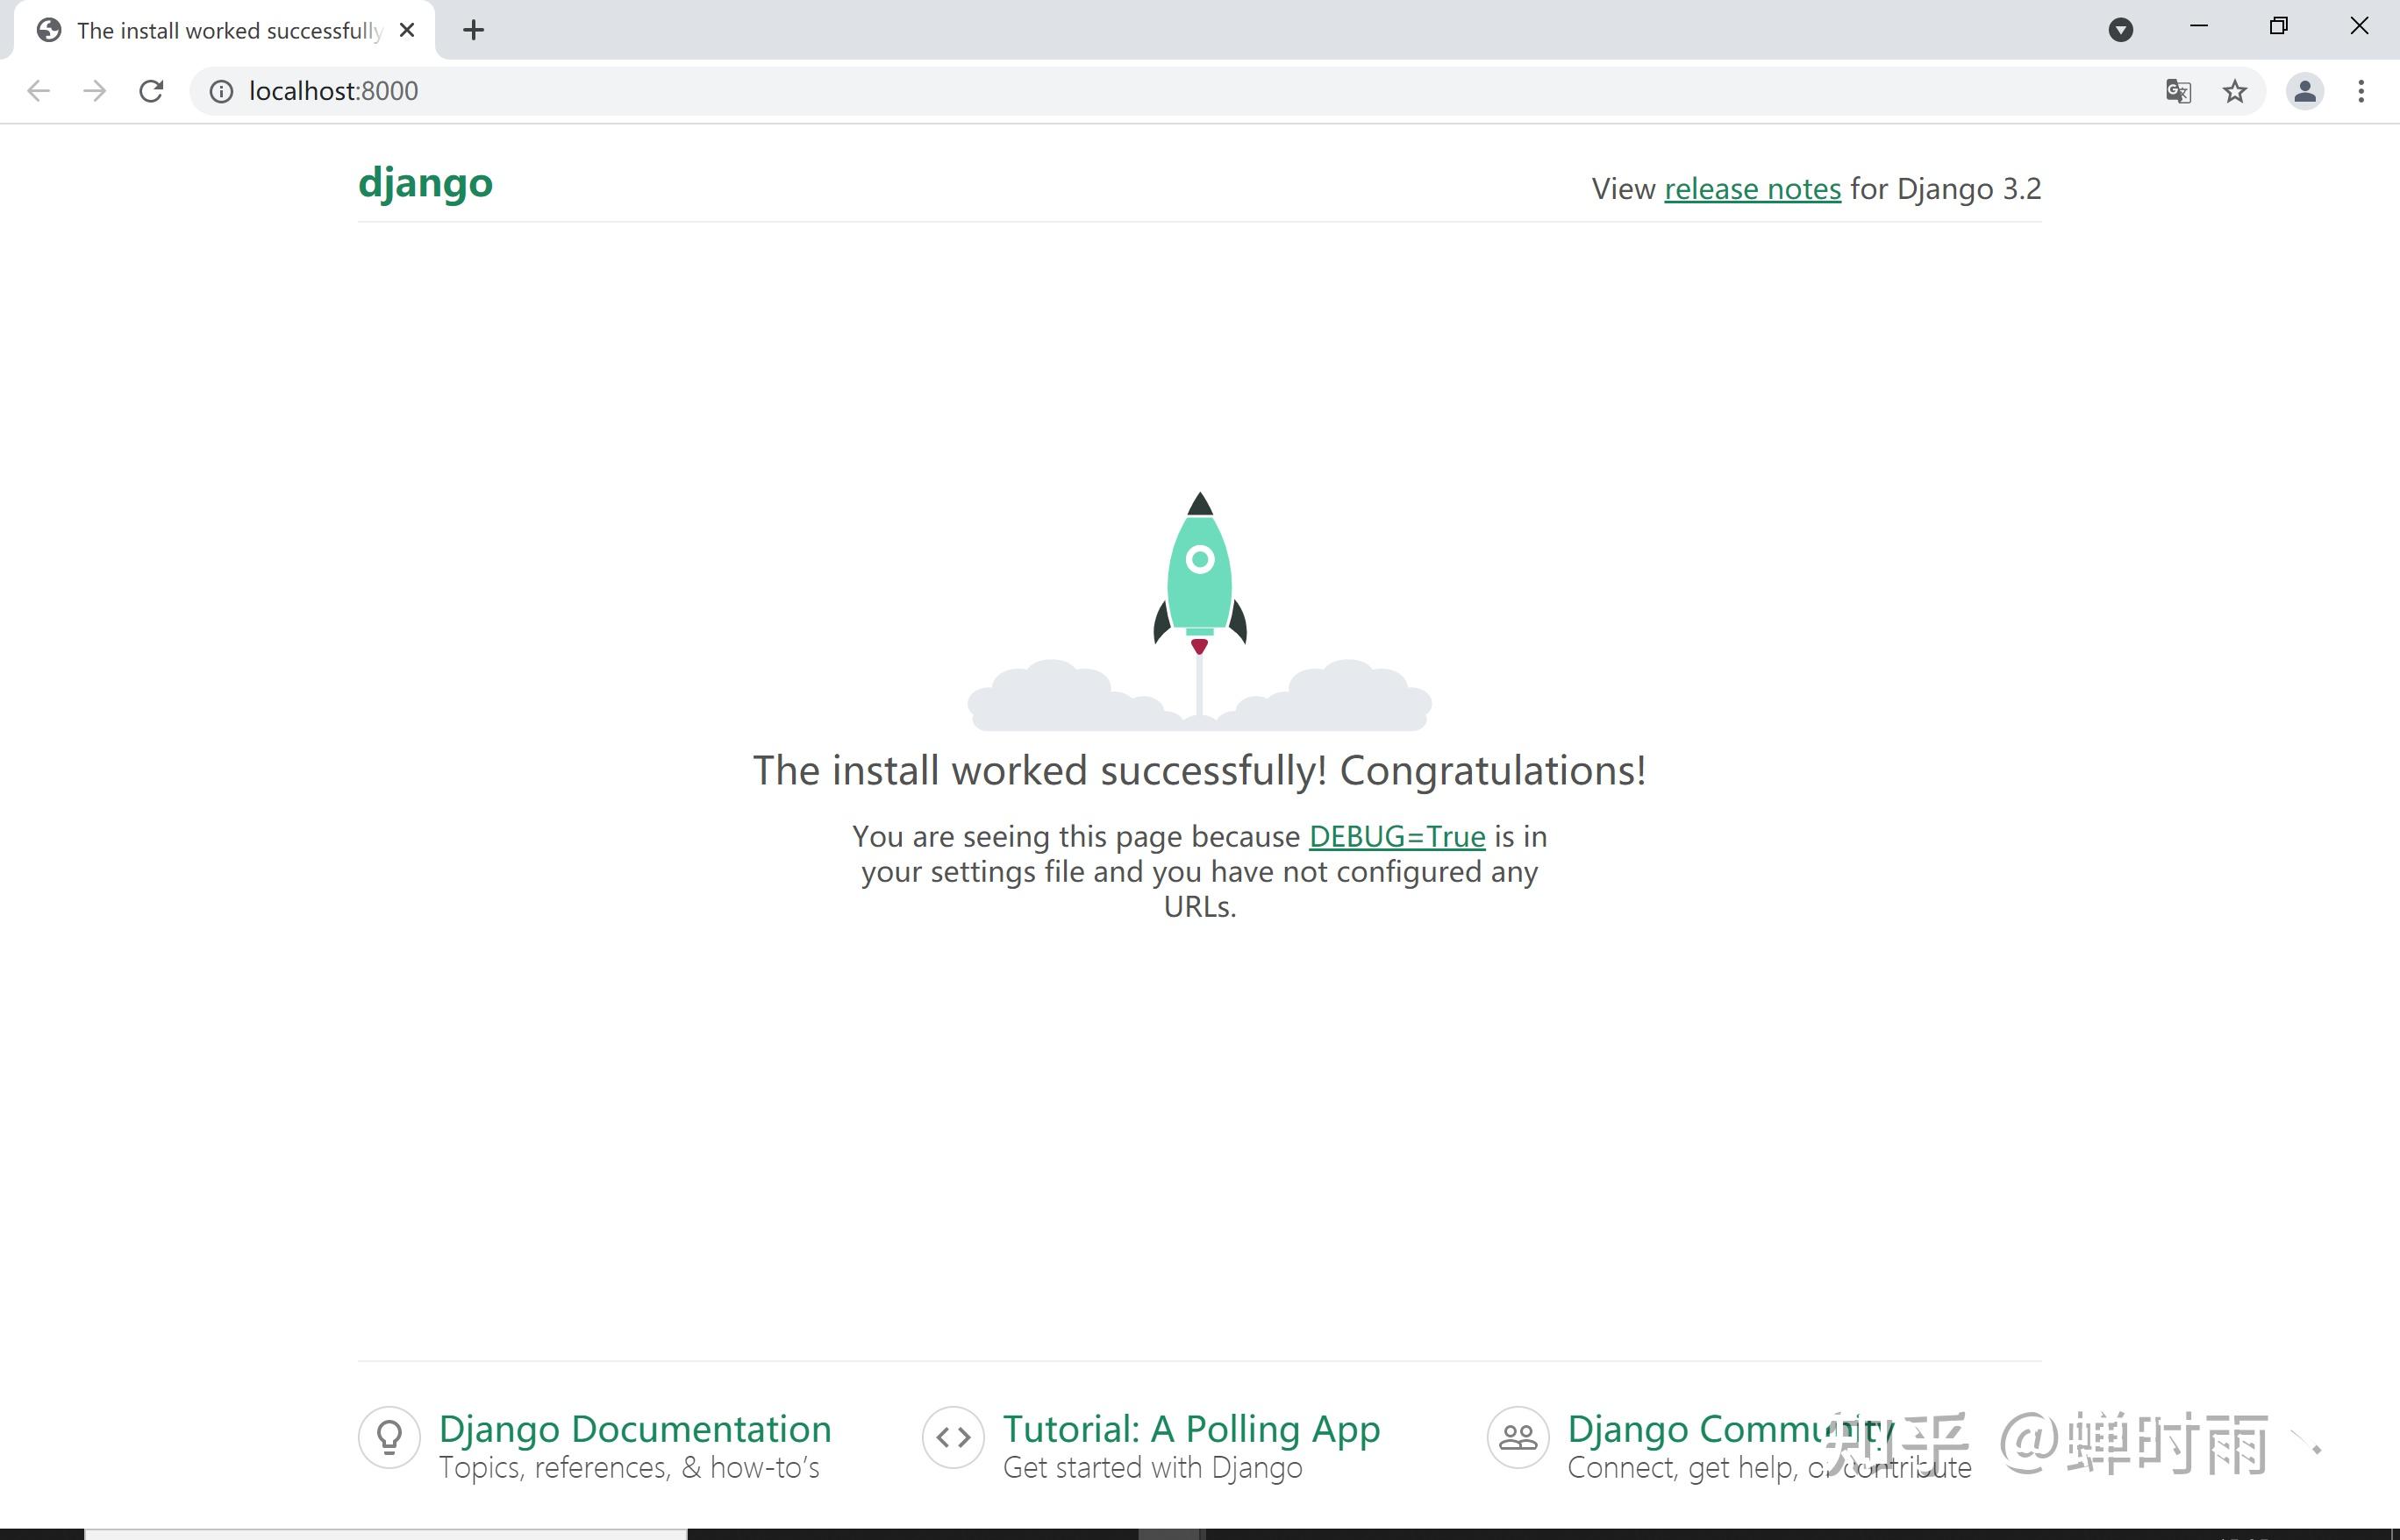The image size is (2400, 1540).
Task: Open Tutorial: A Polling App
Action: 1190,1428
